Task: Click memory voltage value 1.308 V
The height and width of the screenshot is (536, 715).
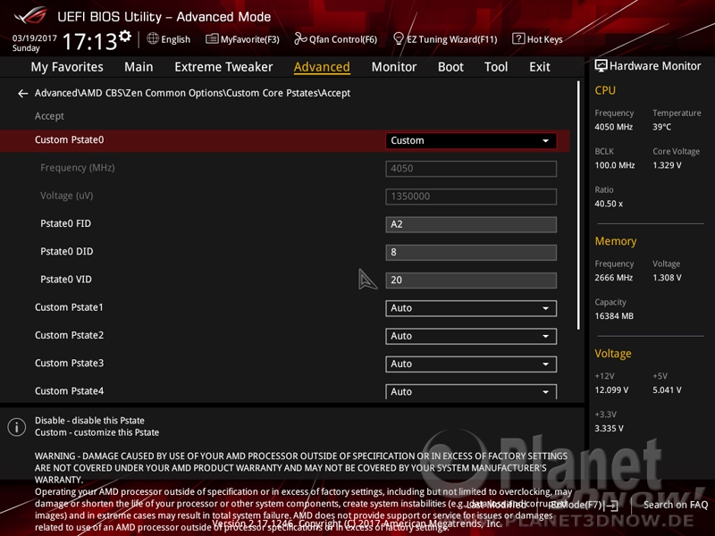Action: [667, 277]
